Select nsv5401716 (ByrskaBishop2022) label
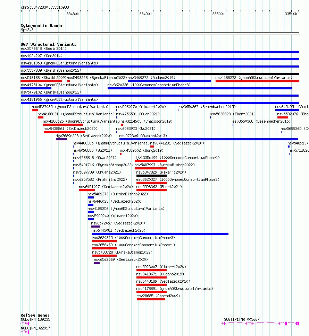309x336 pixels. 103,165
